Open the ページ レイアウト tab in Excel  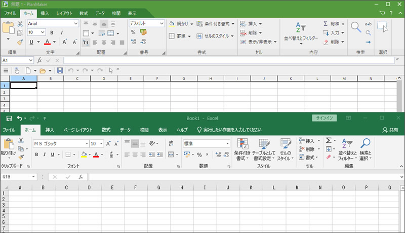pyautogui.click(x=77, y=130)
